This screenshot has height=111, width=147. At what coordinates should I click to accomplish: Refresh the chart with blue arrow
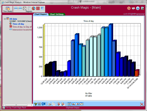coord(43,104)
